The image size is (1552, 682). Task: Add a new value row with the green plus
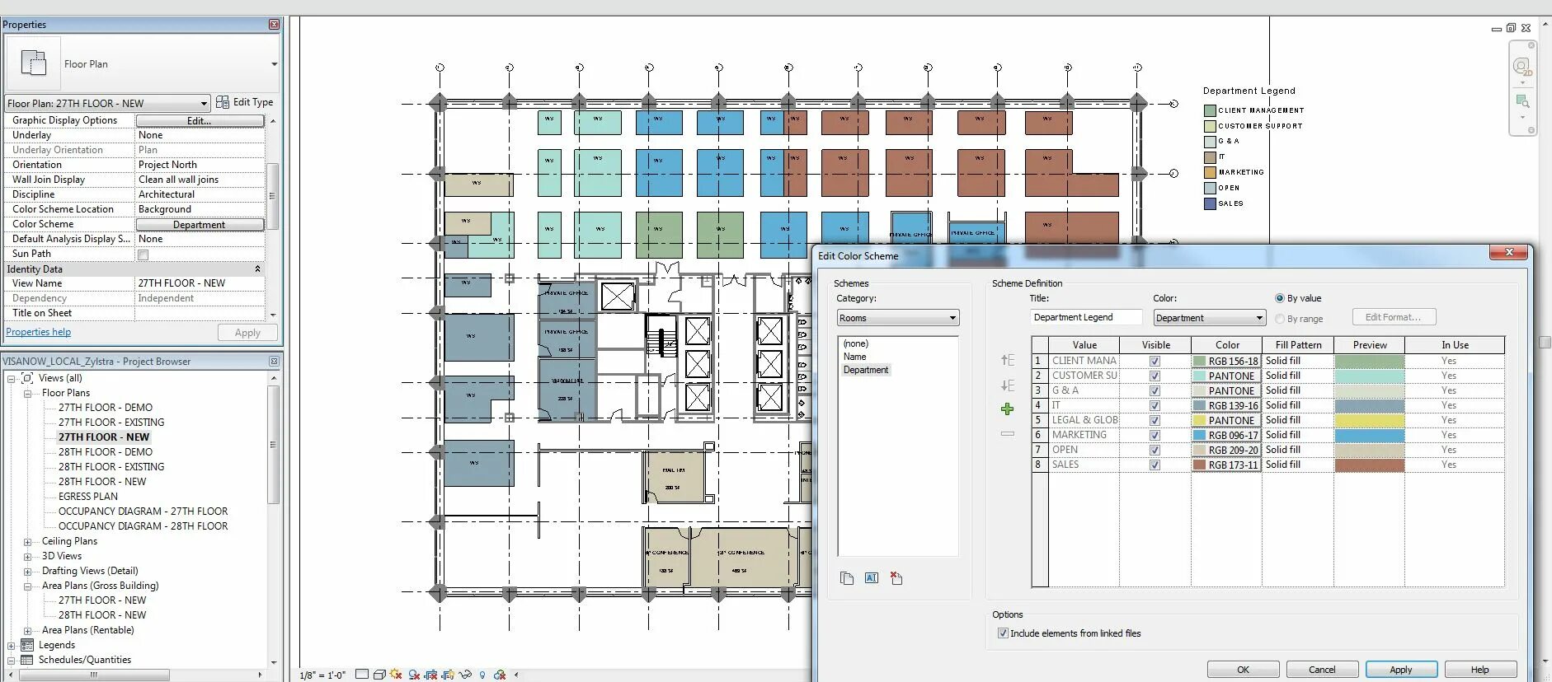(x=1007, y=409)
